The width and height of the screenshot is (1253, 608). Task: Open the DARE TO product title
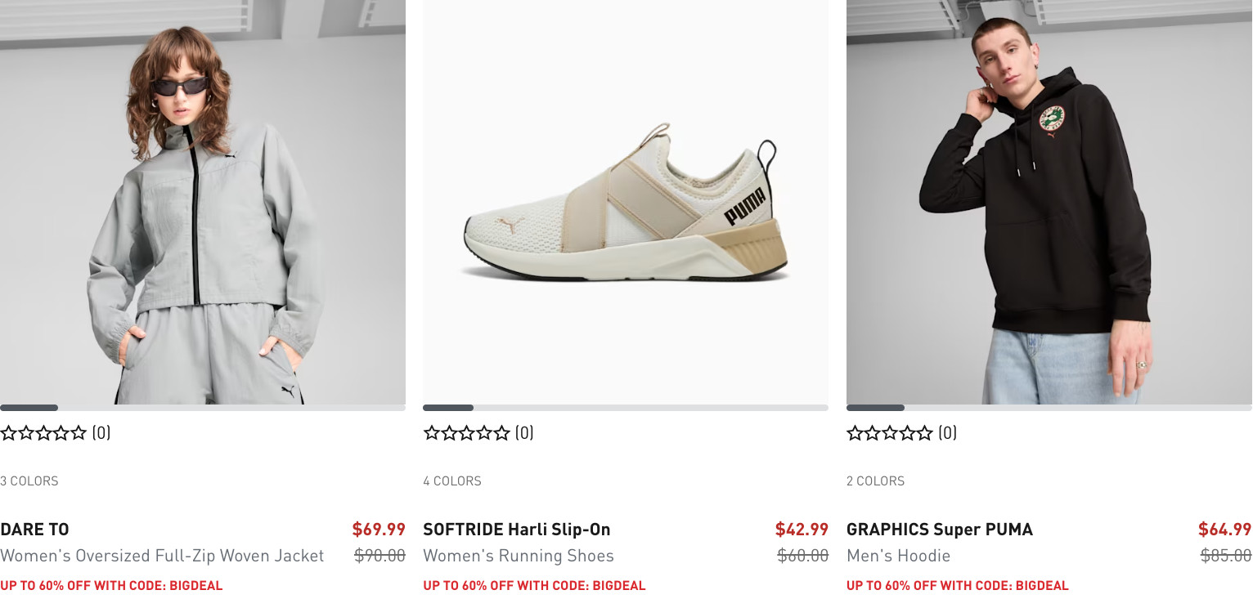35,530
